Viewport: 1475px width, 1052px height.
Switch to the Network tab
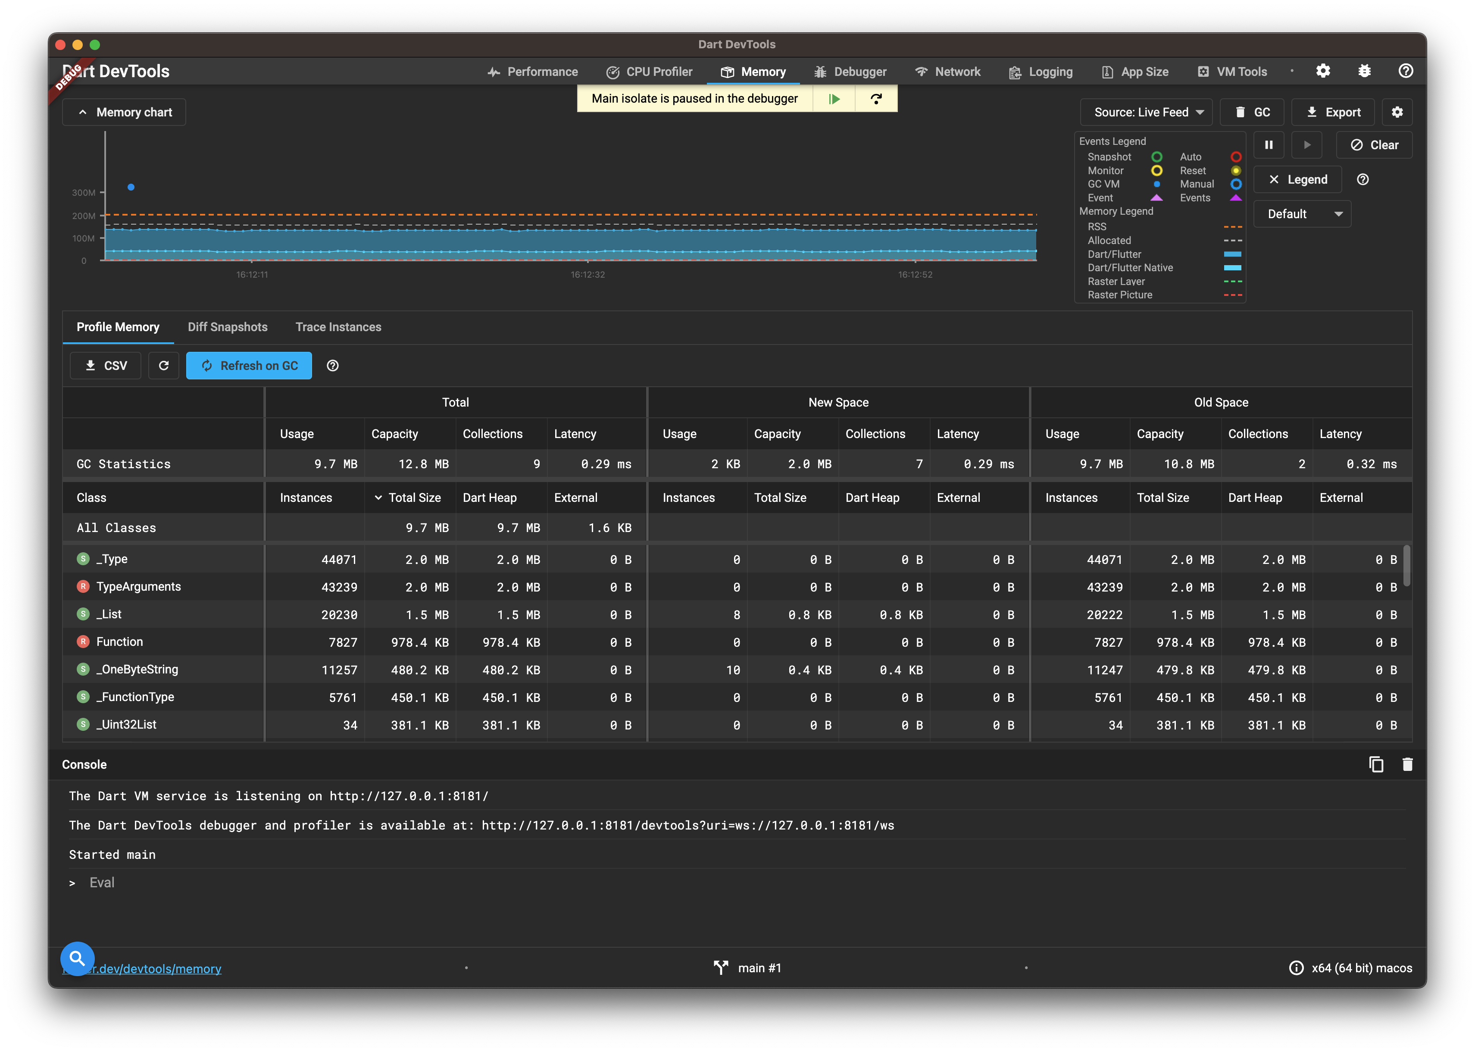947,72
